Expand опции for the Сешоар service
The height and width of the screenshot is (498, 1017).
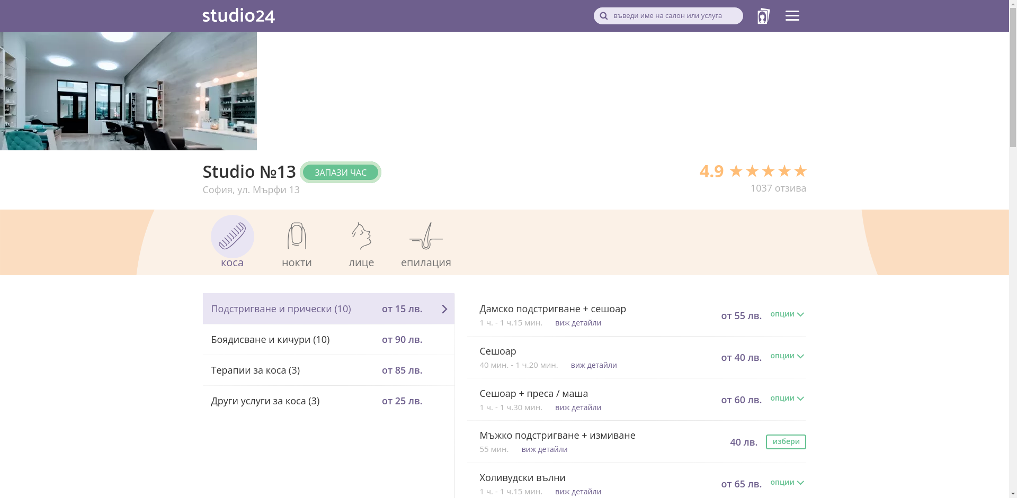coord(787,356)
